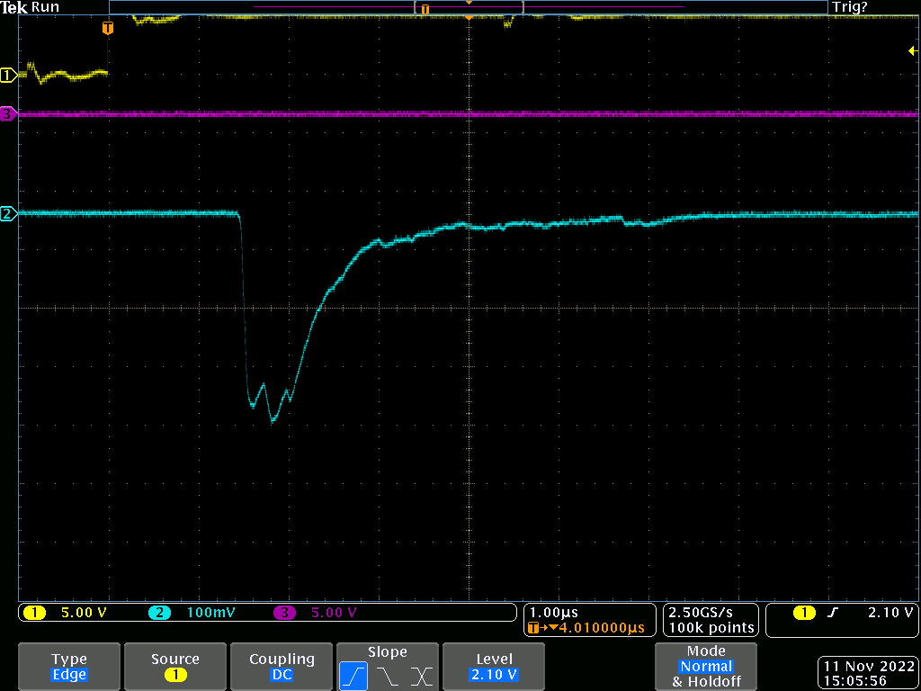Click the yellow channel 1 ground marker

click(x=8, y=76)
